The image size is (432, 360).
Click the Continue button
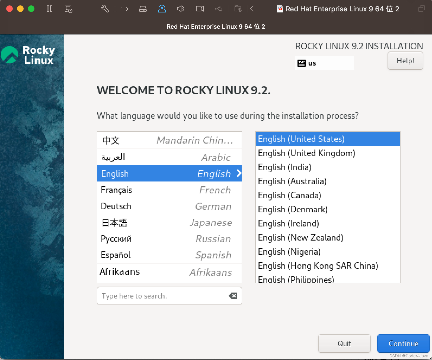point(404,343)
